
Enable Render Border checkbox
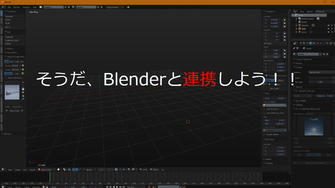click(264, 135)
